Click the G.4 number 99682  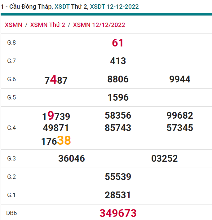coord(180,116)
